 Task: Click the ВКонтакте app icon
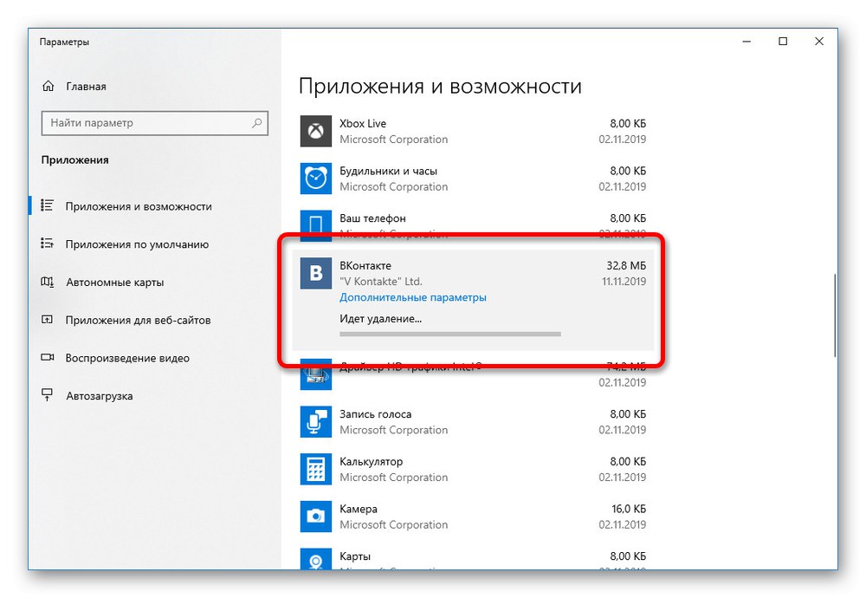coord(316,273)
